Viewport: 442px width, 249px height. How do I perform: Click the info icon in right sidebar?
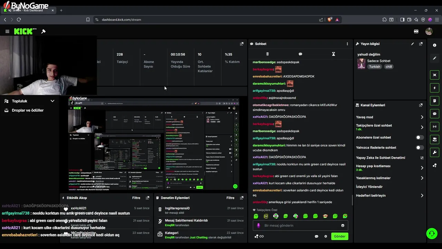435,45
